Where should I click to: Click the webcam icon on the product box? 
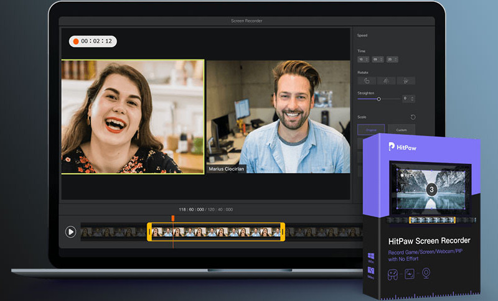tap(426, 273)
